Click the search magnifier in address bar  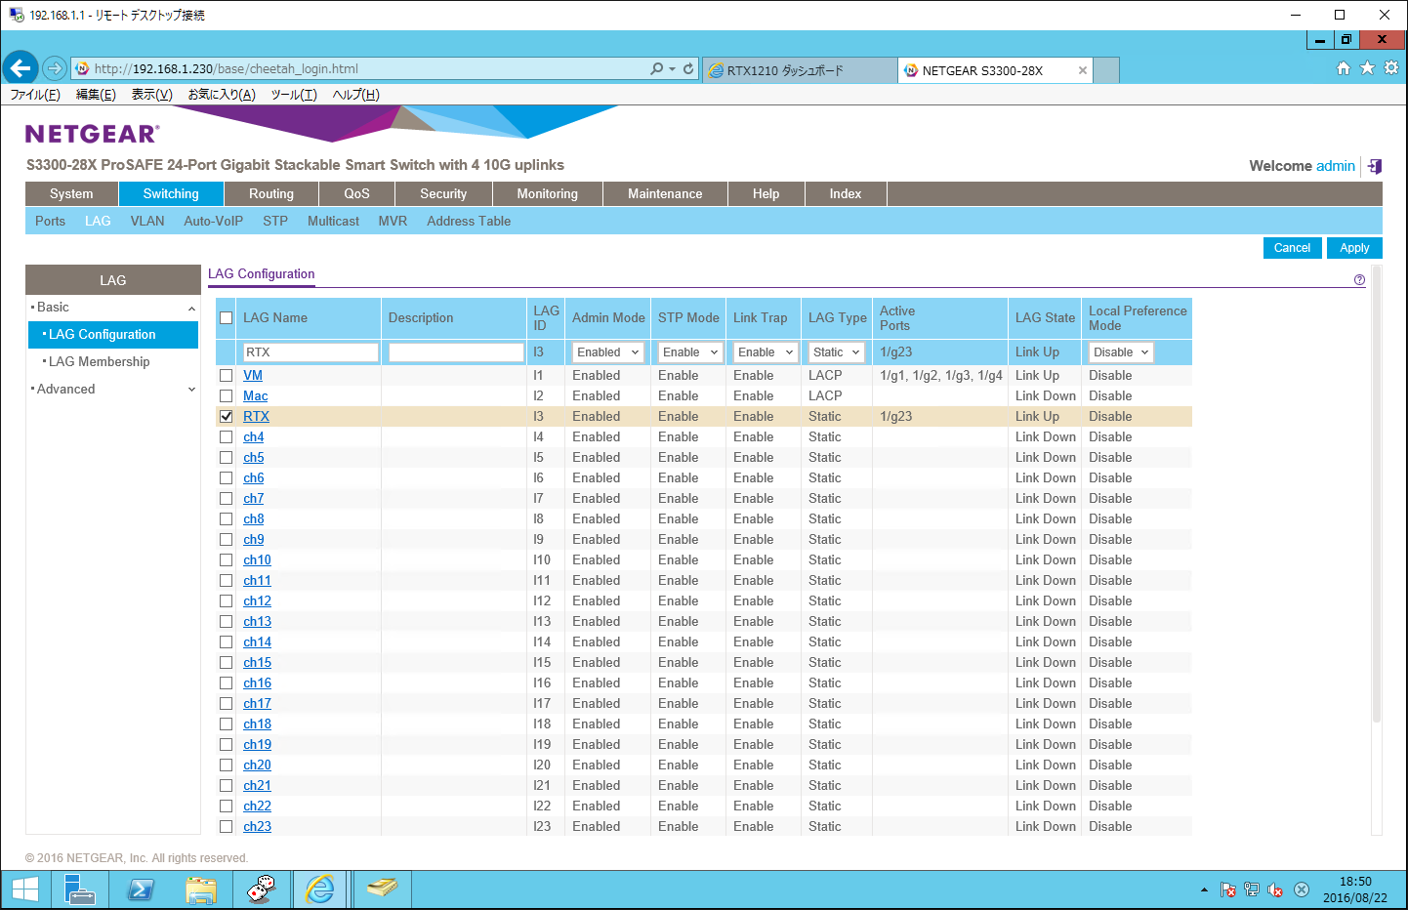[x=657, y=68]
